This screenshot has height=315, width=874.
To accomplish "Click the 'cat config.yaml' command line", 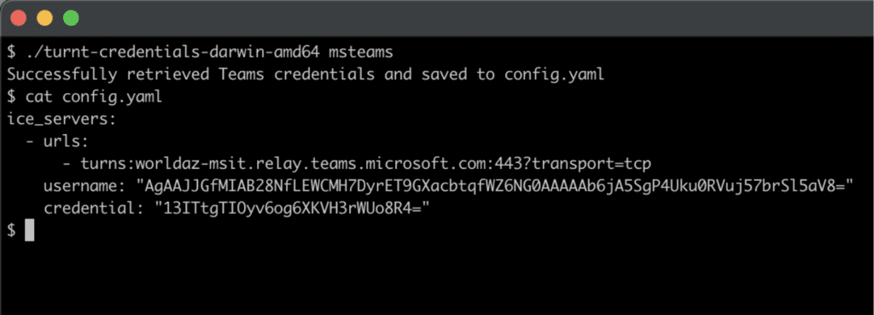I will 94,97.
